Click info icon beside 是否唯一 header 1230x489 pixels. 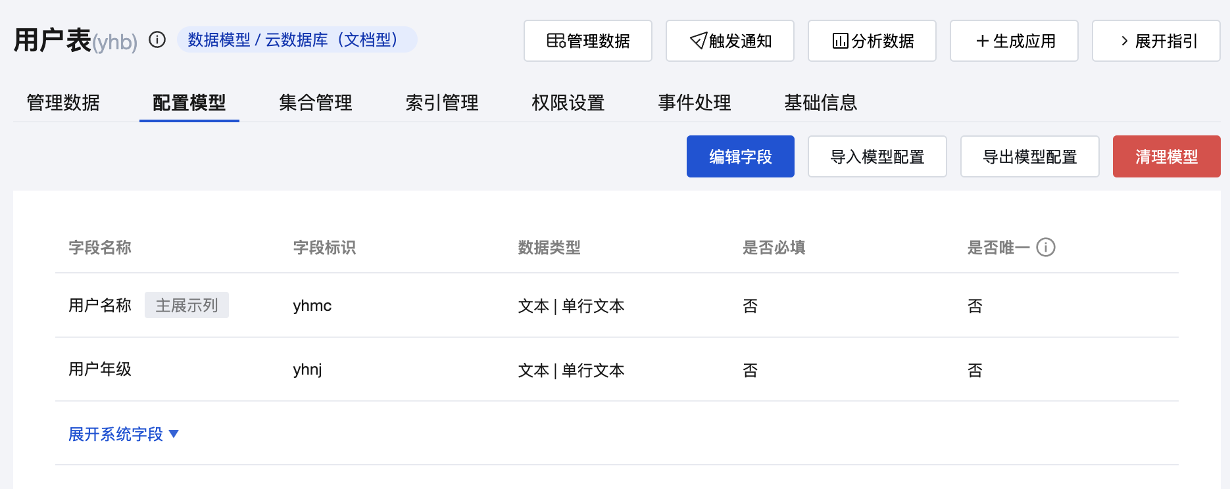pos(1046,247)
